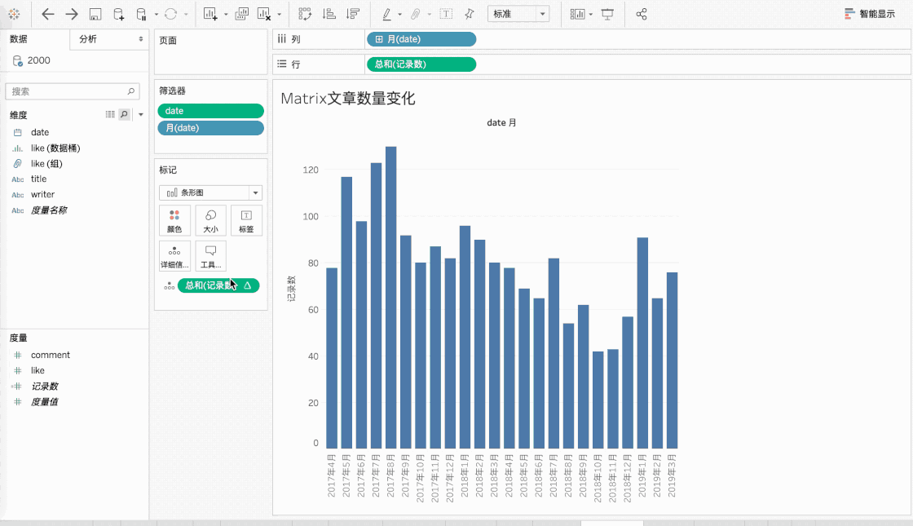The width and height of the screenshot is (913, 526).
Task: Select the 度量名称 field
Action: 49,210
